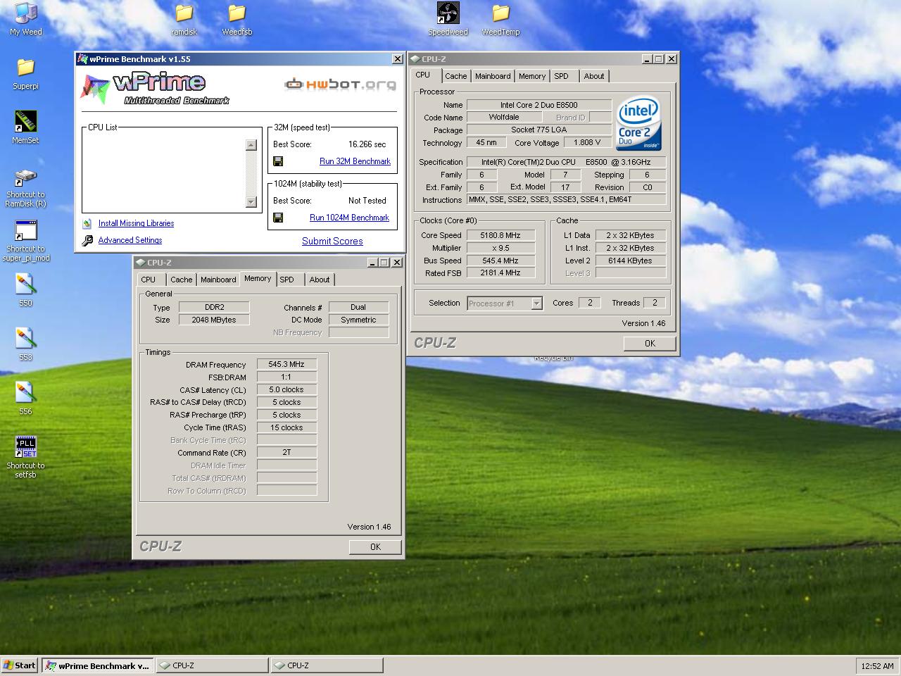This screenshot has height=676, width=901.
Task: Click the Bus Speed 545.4 MHz value
Action: click(500, 261)
